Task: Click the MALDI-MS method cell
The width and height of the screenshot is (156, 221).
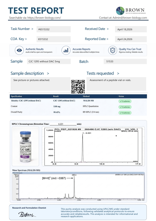Action: (89, 101)
